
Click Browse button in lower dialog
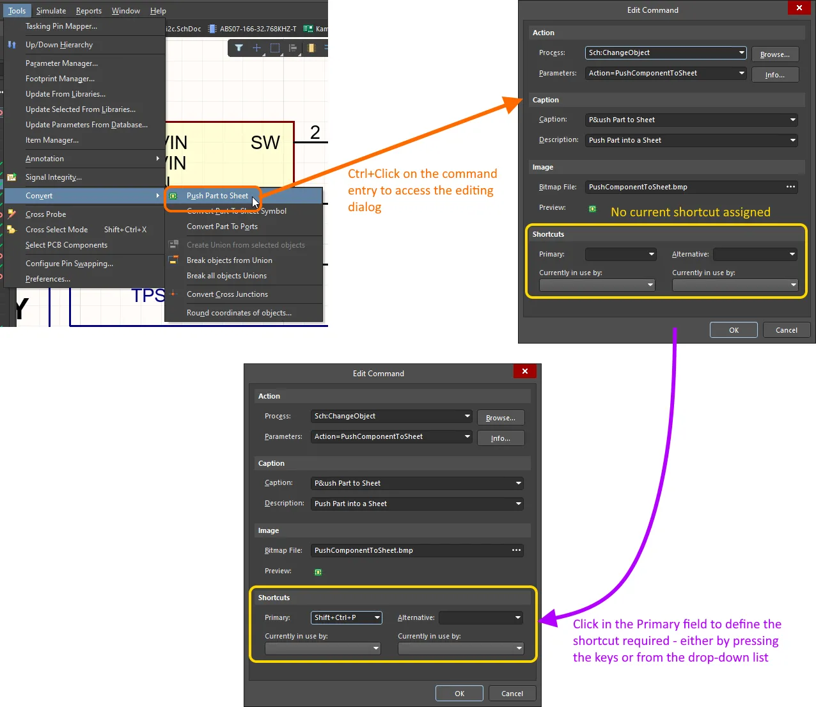pos(501,418)
